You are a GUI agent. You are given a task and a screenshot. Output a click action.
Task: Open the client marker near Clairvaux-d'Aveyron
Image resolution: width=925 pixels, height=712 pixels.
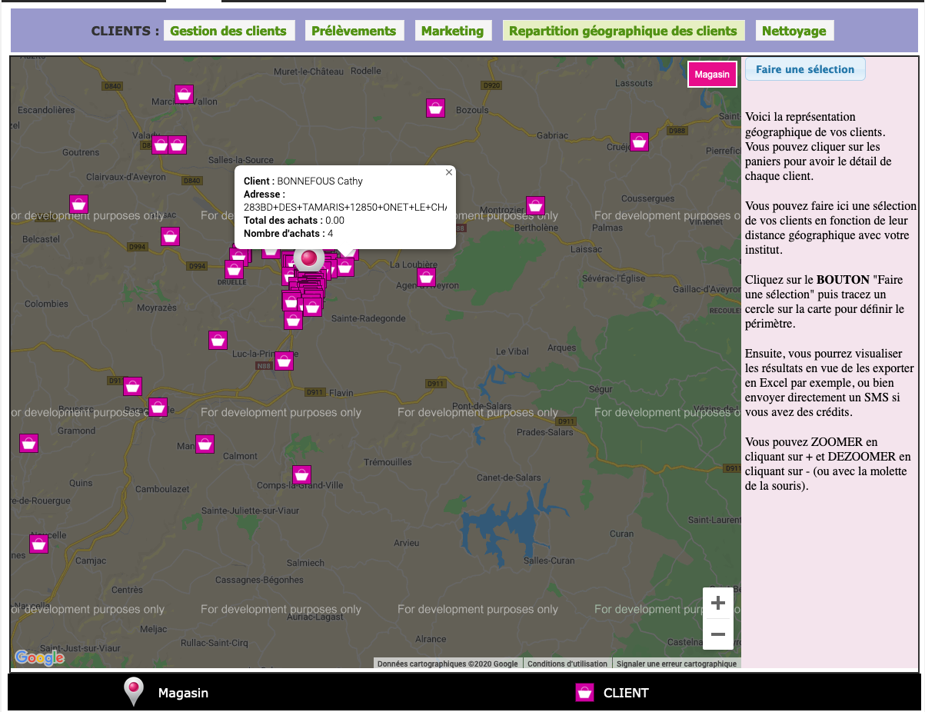point(78,204)
